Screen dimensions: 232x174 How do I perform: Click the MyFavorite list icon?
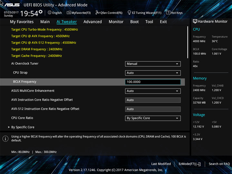tap(69, 13)
